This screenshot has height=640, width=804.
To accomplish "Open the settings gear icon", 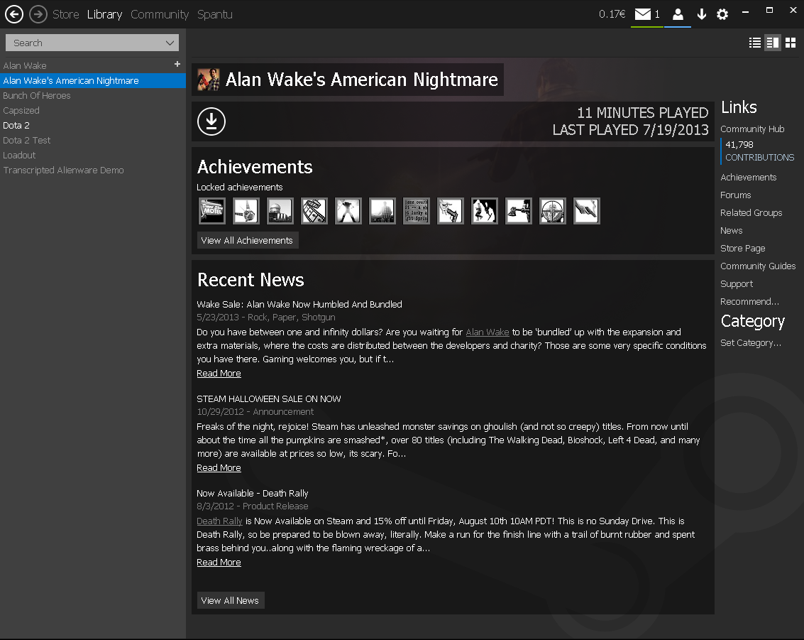I will click(722, 14).
